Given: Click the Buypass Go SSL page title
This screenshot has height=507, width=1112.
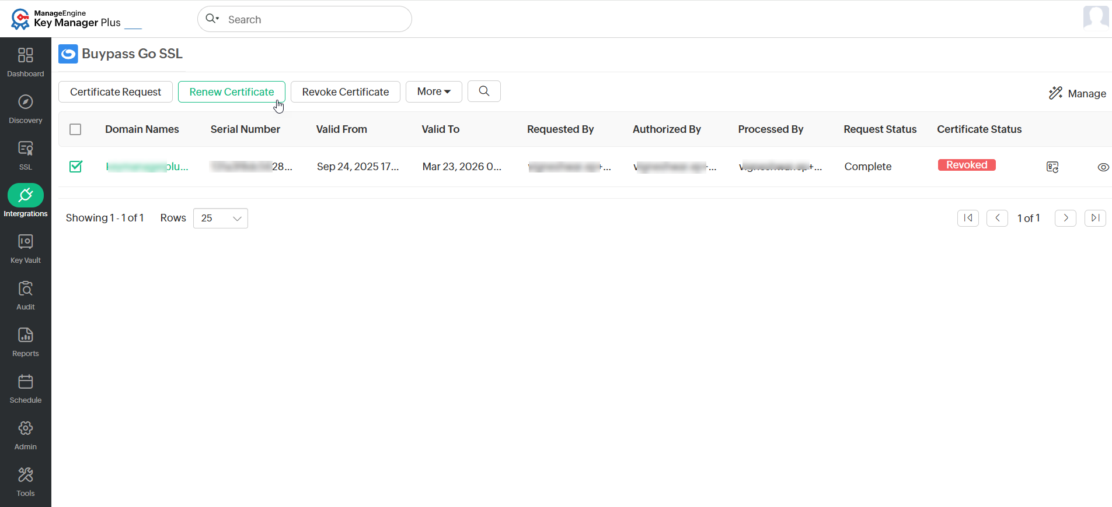Looking at the screenshot, I should coord(132,54).
